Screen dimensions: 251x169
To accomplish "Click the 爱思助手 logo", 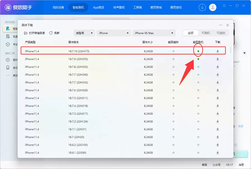I will click(x=18, y=7).
